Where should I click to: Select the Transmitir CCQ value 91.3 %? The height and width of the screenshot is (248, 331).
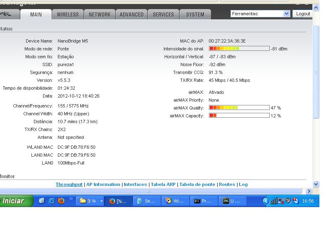click(216, 72)
